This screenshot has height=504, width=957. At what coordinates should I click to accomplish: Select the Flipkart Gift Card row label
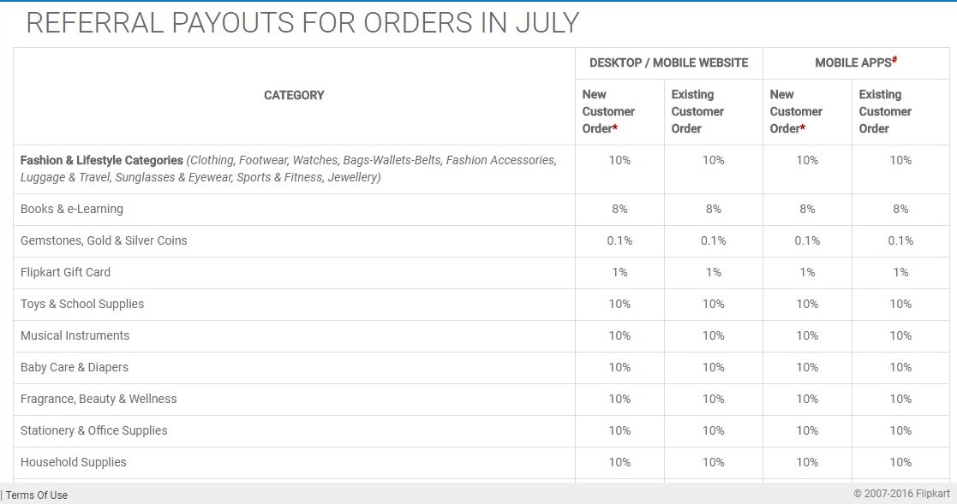pos(65,272)
